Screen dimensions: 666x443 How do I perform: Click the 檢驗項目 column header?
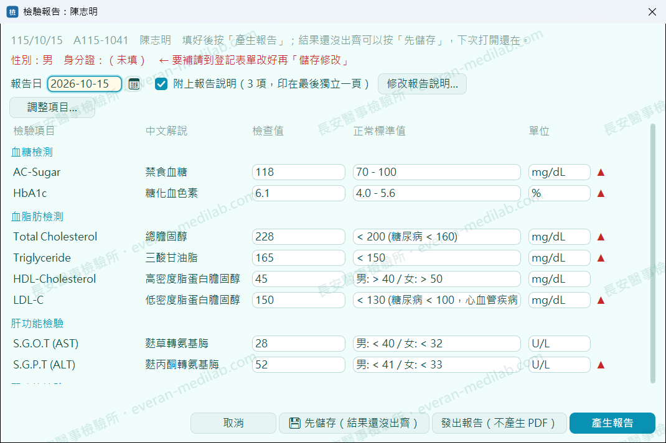tap(34, 130)
